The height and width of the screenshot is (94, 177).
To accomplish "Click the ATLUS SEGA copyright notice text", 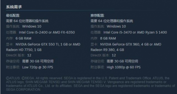I will tap(90, 84).
